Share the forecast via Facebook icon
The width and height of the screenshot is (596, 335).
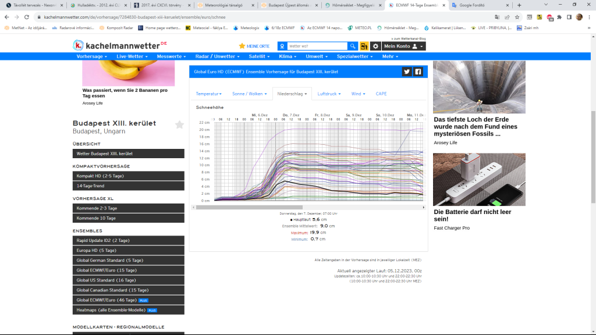(x=418, y=72)
